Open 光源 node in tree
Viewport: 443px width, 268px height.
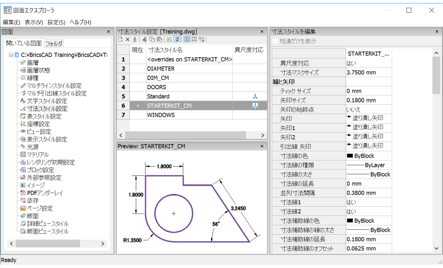tap(33, 147)
